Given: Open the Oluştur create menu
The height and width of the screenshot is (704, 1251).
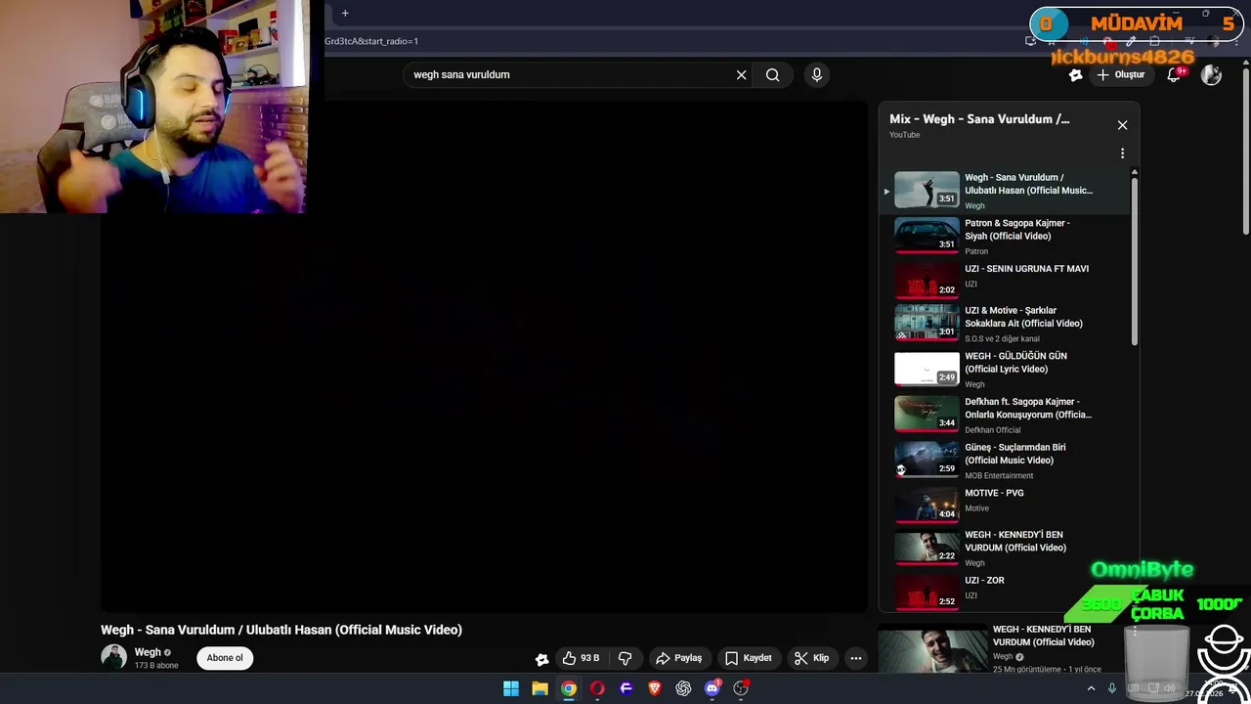Looking at the screenshot, I should (x=1120, y=74).
